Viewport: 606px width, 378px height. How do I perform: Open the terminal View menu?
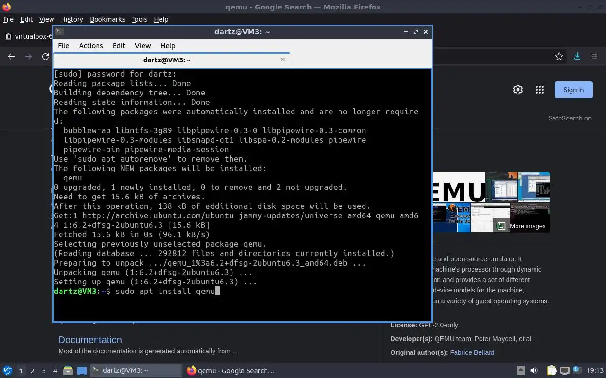click(143, 46)
